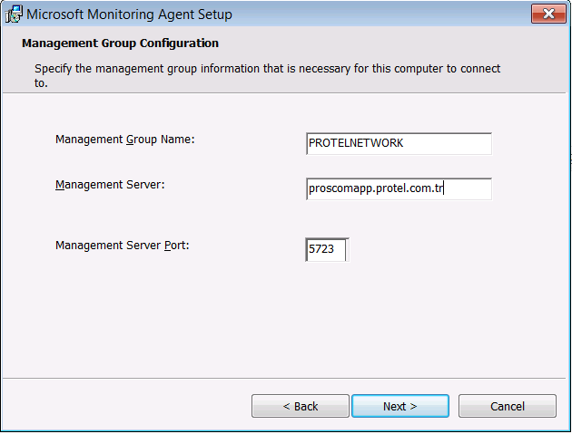Viewport: 572px width, 434px height.
Task: Click the setup installer icon in title bar
Action: (x=14, y=14)
